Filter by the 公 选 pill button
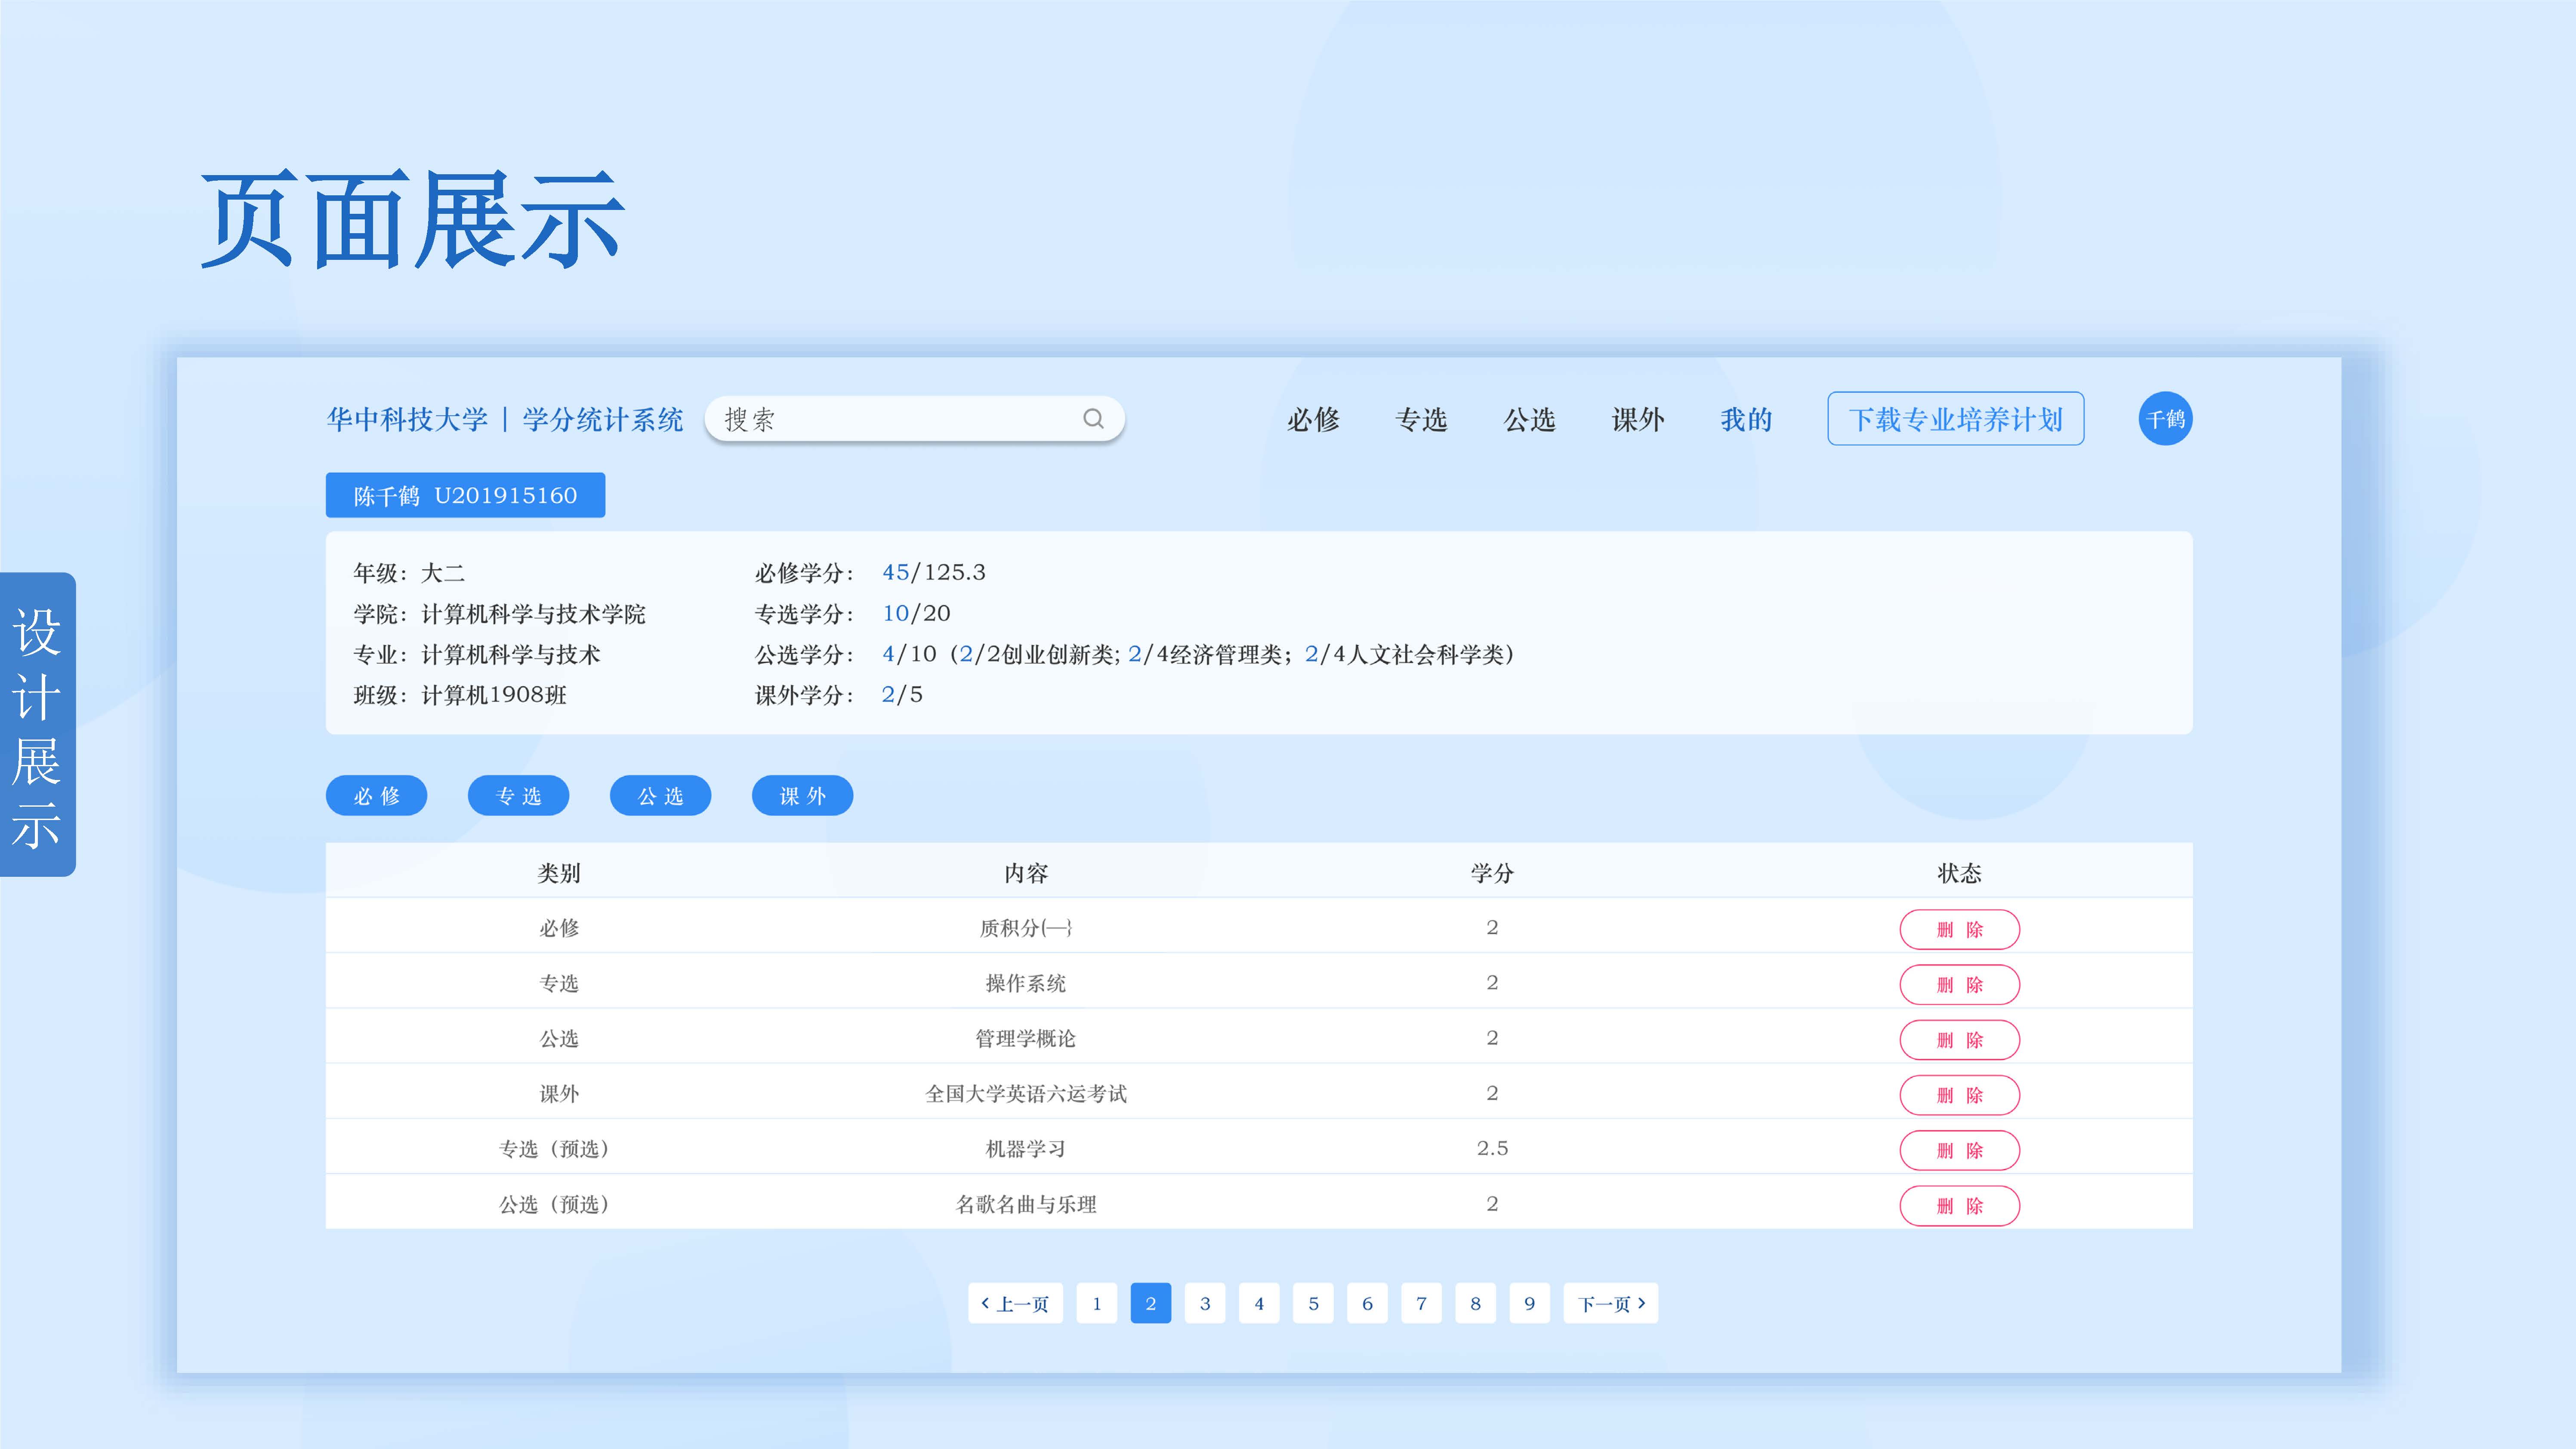The image size is (2576, 1449). [x=660, y=796]
